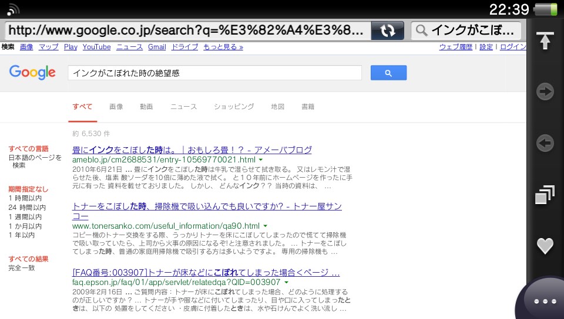The image size is (564, 319).
Task: Click the 期間指定なし heading
Action: pos(28,189)
